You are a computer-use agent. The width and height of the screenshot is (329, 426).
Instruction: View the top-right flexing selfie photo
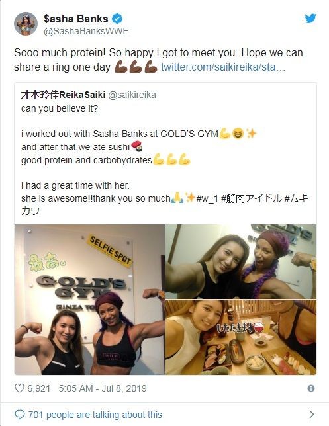coord(241,262)
